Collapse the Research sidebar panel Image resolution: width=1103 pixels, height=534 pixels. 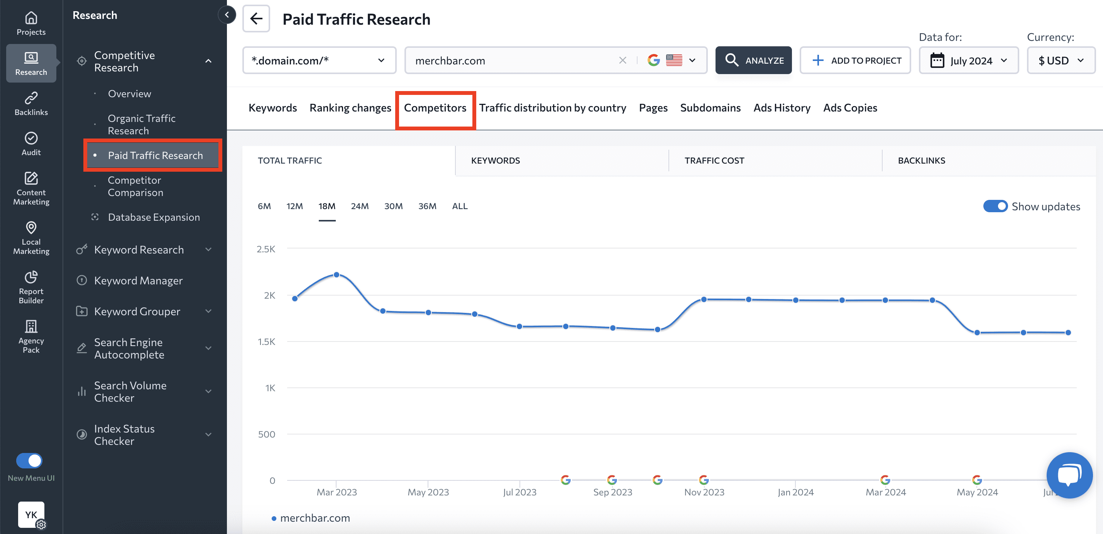point(227,15)
